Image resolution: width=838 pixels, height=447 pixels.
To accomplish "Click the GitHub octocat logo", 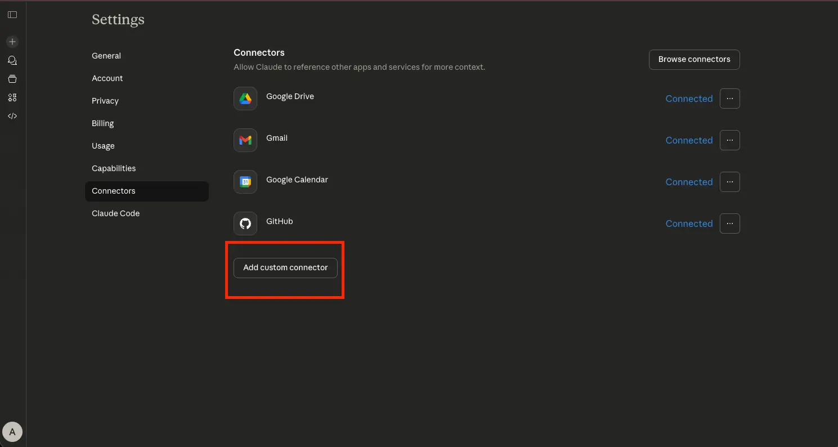I will tap(245, 223).
